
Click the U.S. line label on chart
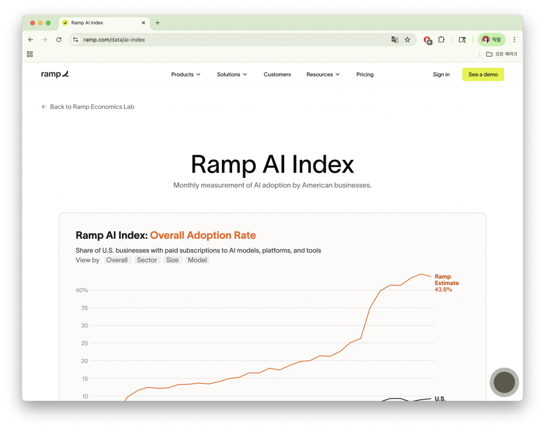click(440, 399)
